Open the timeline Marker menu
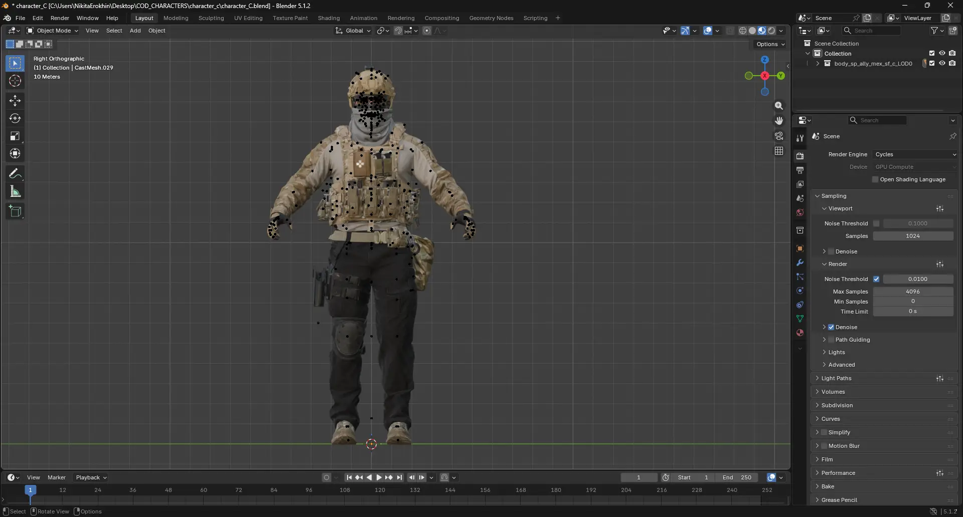 point(57,477)
